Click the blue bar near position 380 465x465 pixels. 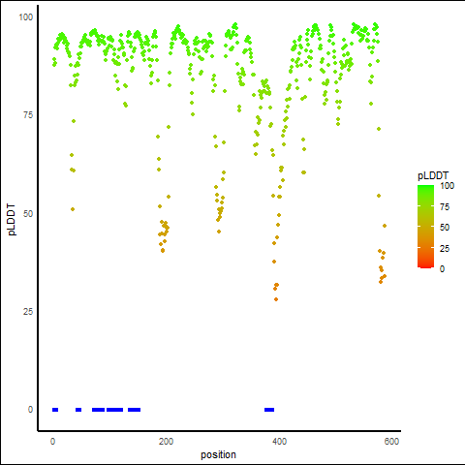point(269,410)
